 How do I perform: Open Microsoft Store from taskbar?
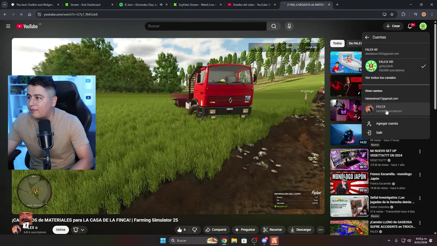pos(244,241)
